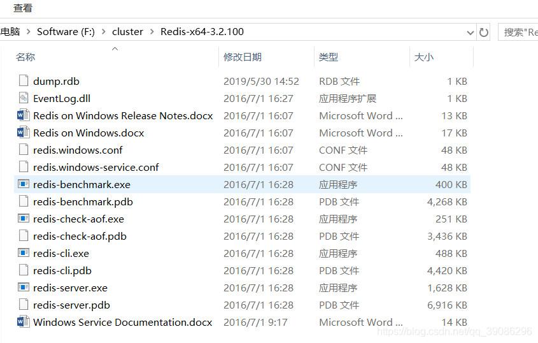The height and width of the screenshot is (343, 538).
Task: Click the redis-check-aof.exe application icon
Action: pyautogui.click(x=24, y=219)
